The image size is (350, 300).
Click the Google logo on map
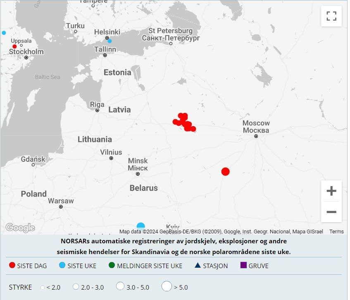coord(20,228)
